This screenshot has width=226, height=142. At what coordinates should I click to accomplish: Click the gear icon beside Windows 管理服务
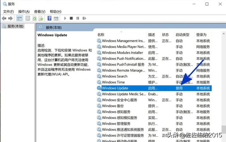click(x=99, y=124)
